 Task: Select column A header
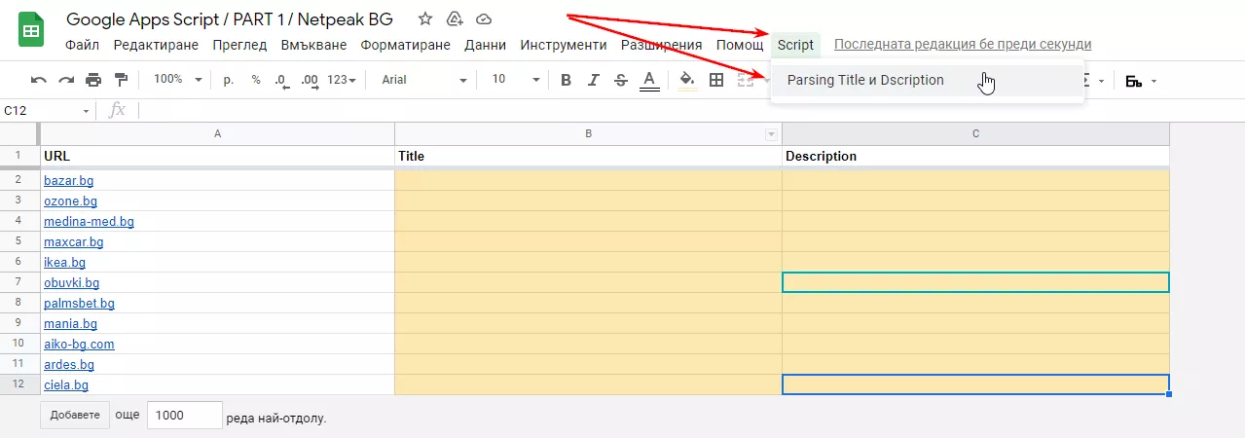(x=216, y=134)
